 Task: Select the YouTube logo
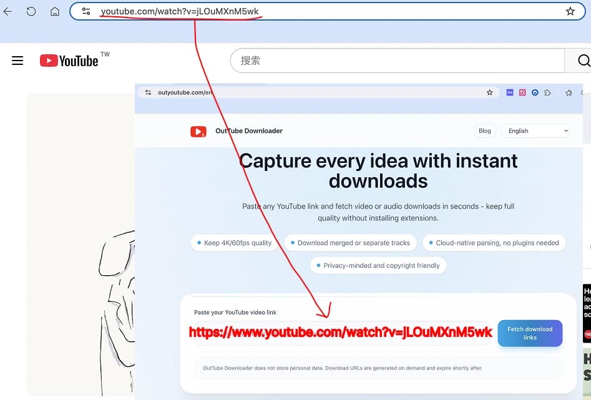69,60
